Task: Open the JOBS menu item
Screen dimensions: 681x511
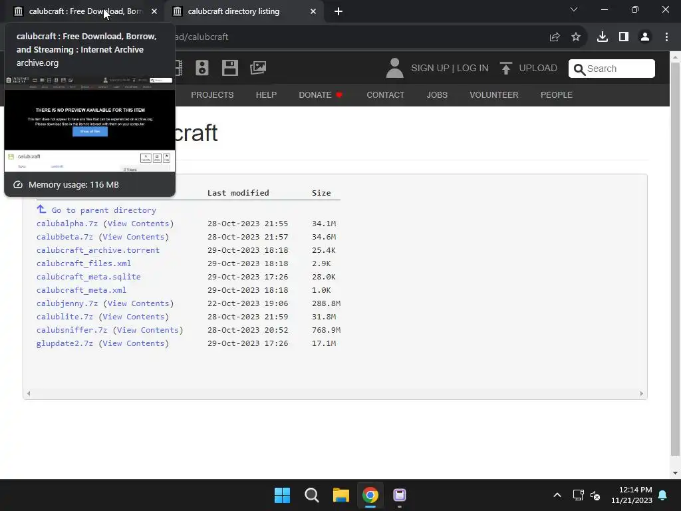Action: pyautogui.click(x=436, y=94)
